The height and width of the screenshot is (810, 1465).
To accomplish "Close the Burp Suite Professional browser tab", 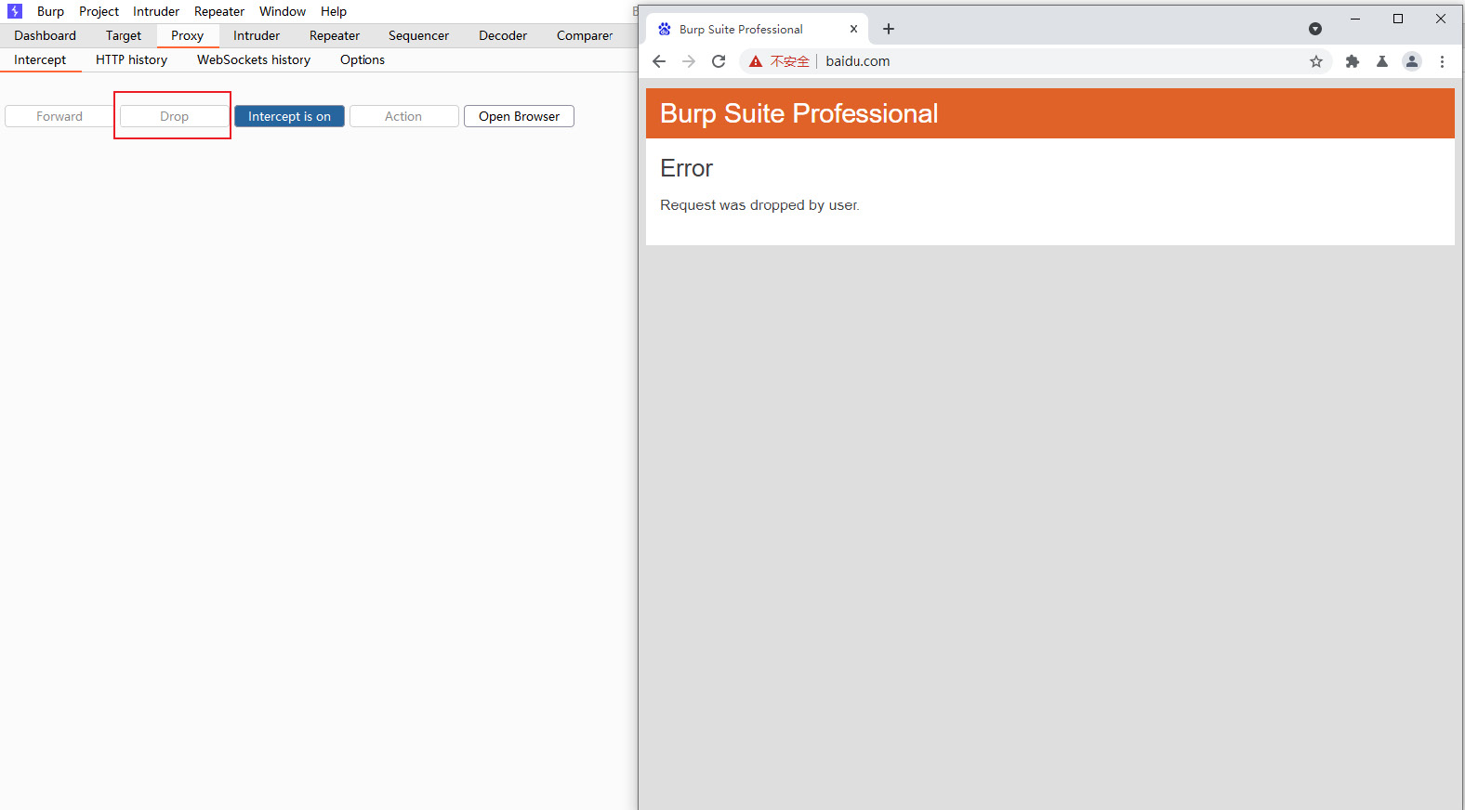I will pos(853,29).
